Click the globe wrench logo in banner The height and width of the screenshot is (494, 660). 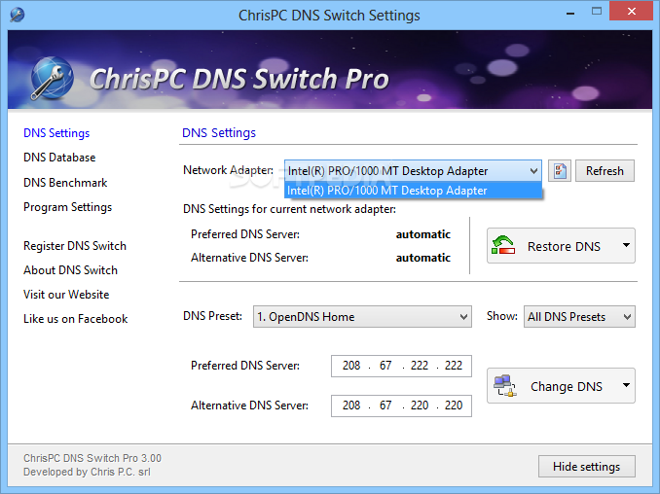click(51, 79)
